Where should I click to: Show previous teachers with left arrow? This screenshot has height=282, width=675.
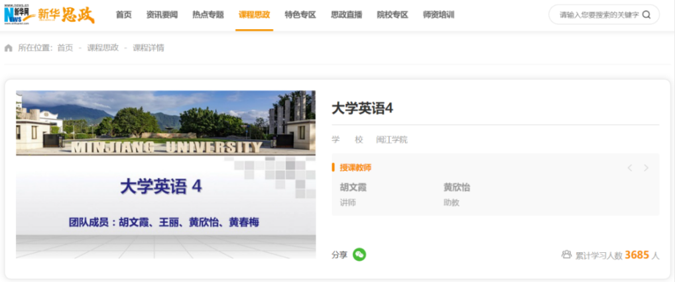[630, 167]
